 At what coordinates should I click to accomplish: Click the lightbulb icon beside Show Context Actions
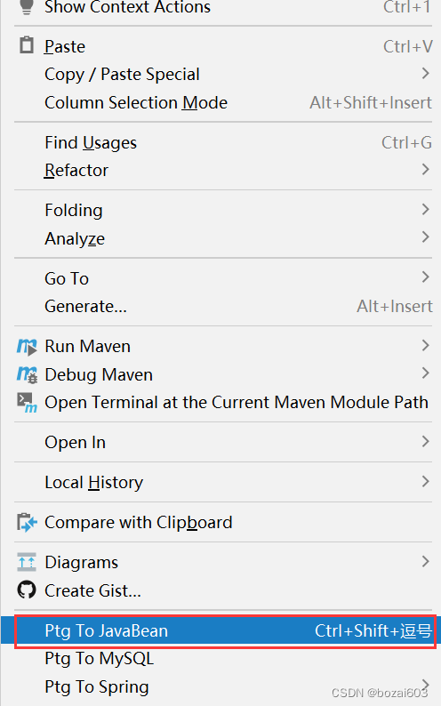(x=27, y=6)
